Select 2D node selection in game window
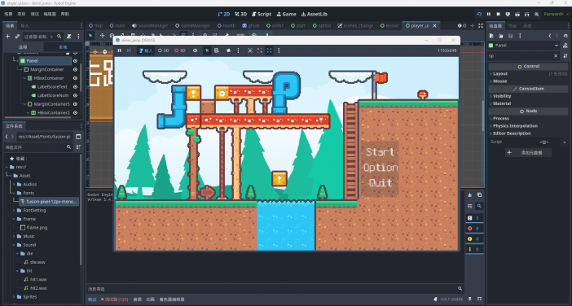The width and height of the screenshot is (572, 306). click(x=164, y=50)
